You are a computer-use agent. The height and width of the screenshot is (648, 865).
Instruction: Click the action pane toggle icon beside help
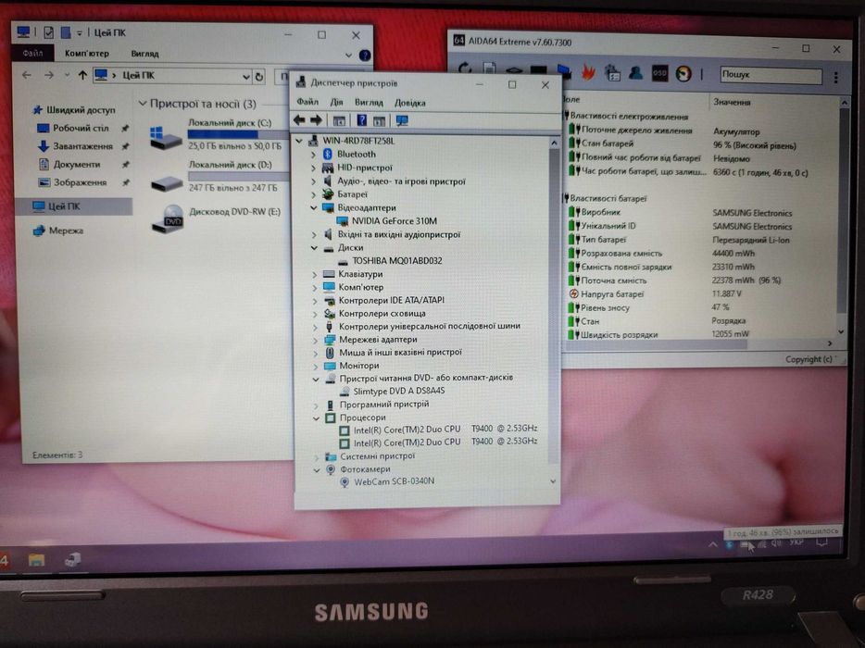click(379, 120)
